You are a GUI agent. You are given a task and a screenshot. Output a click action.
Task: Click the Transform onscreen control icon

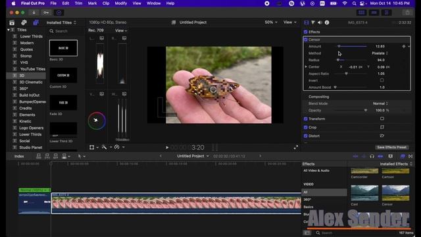[x=382, y=118]
